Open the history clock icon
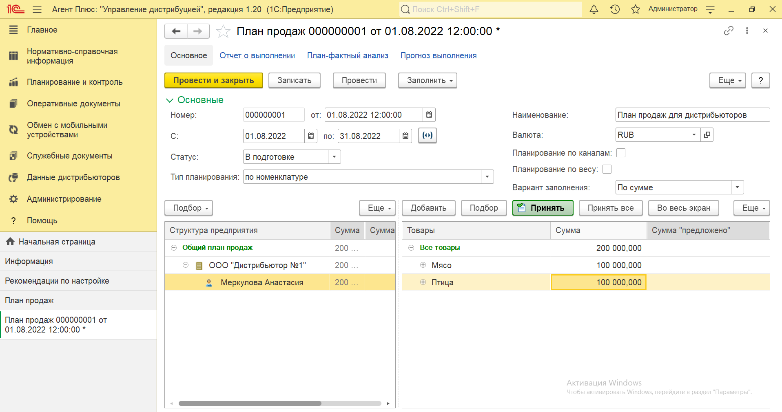 615,9
